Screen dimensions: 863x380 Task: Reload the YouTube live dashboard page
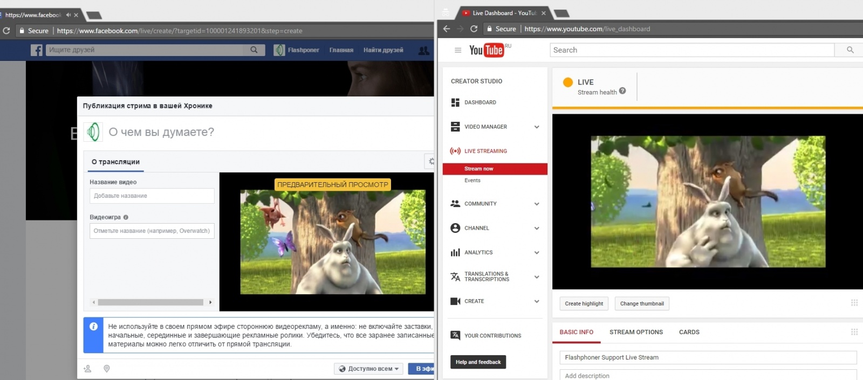coord(474,29)
